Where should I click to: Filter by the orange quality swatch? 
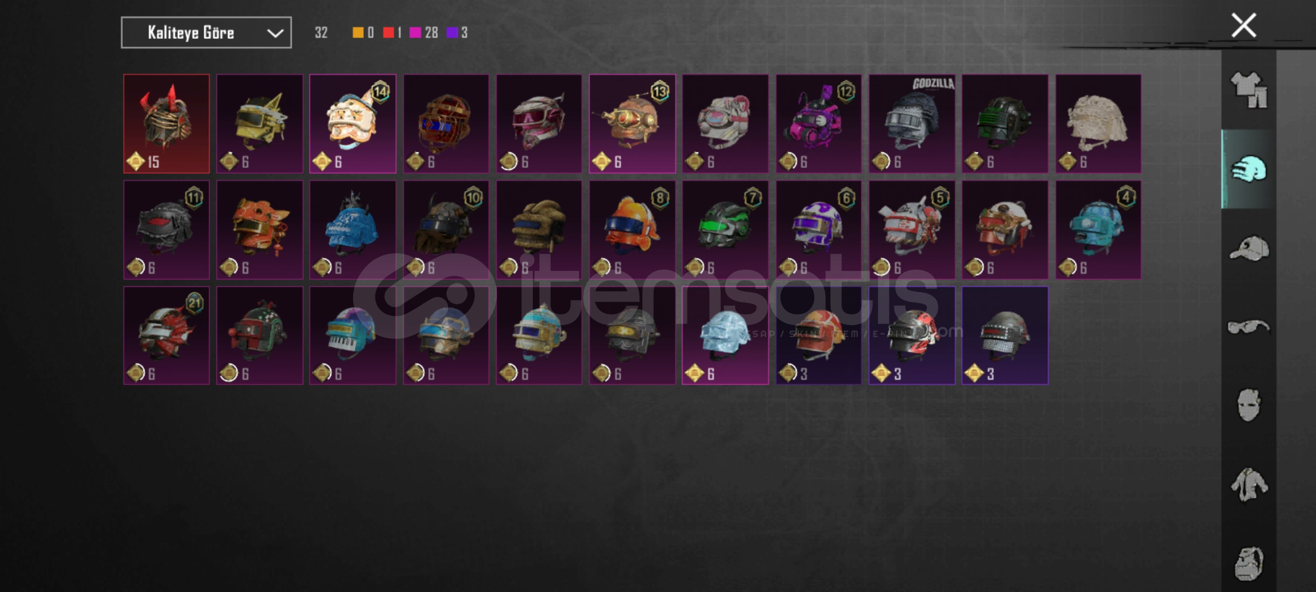(357, 33)
